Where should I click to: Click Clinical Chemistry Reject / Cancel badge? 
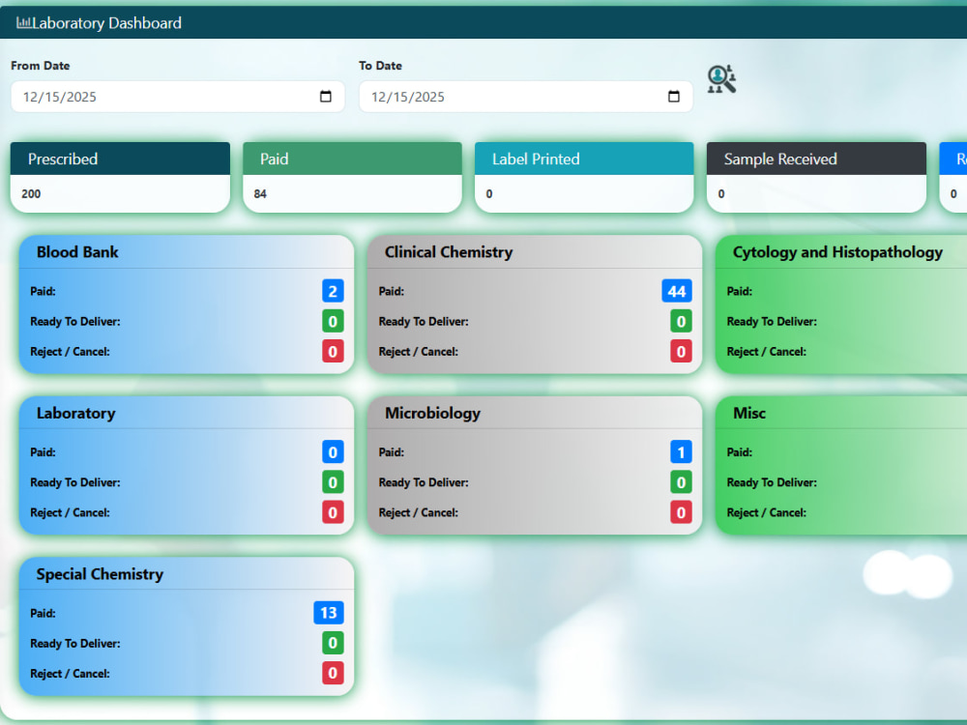[681, 352]
